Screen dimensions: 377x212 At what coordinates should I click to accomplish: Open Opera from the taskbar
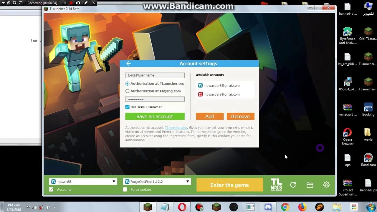(x=182, y=207)
